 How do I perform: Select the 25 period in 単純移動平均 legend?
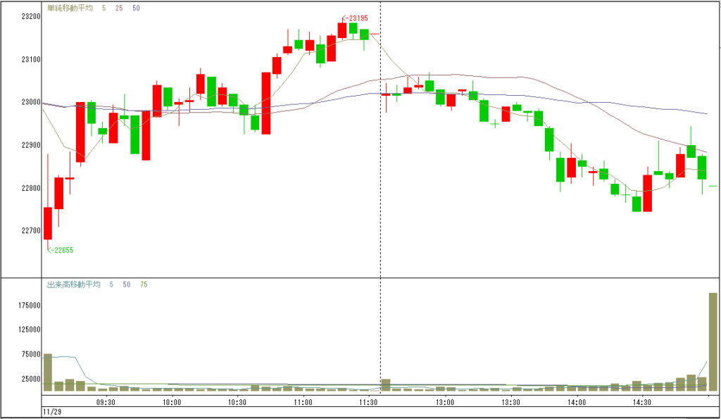(119, 8)
